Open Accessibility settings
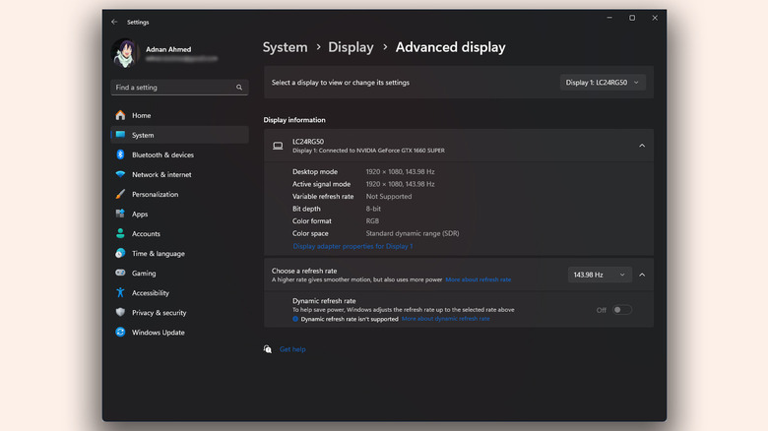This screenshot has height=431, width=768. point(151,292)
